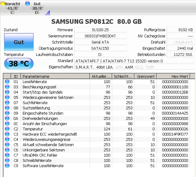Click status orb for Start/Stop des Spindels

point(7,92)
